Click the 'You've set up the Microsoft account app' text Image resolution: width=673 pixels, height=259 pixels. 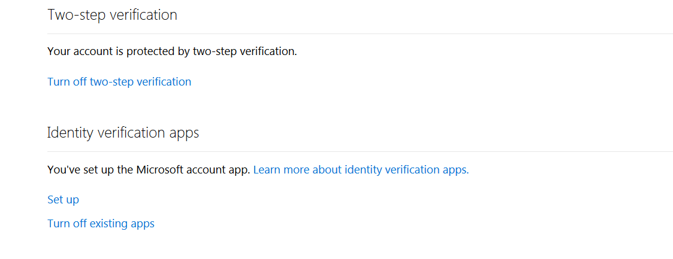coord(149,170)
